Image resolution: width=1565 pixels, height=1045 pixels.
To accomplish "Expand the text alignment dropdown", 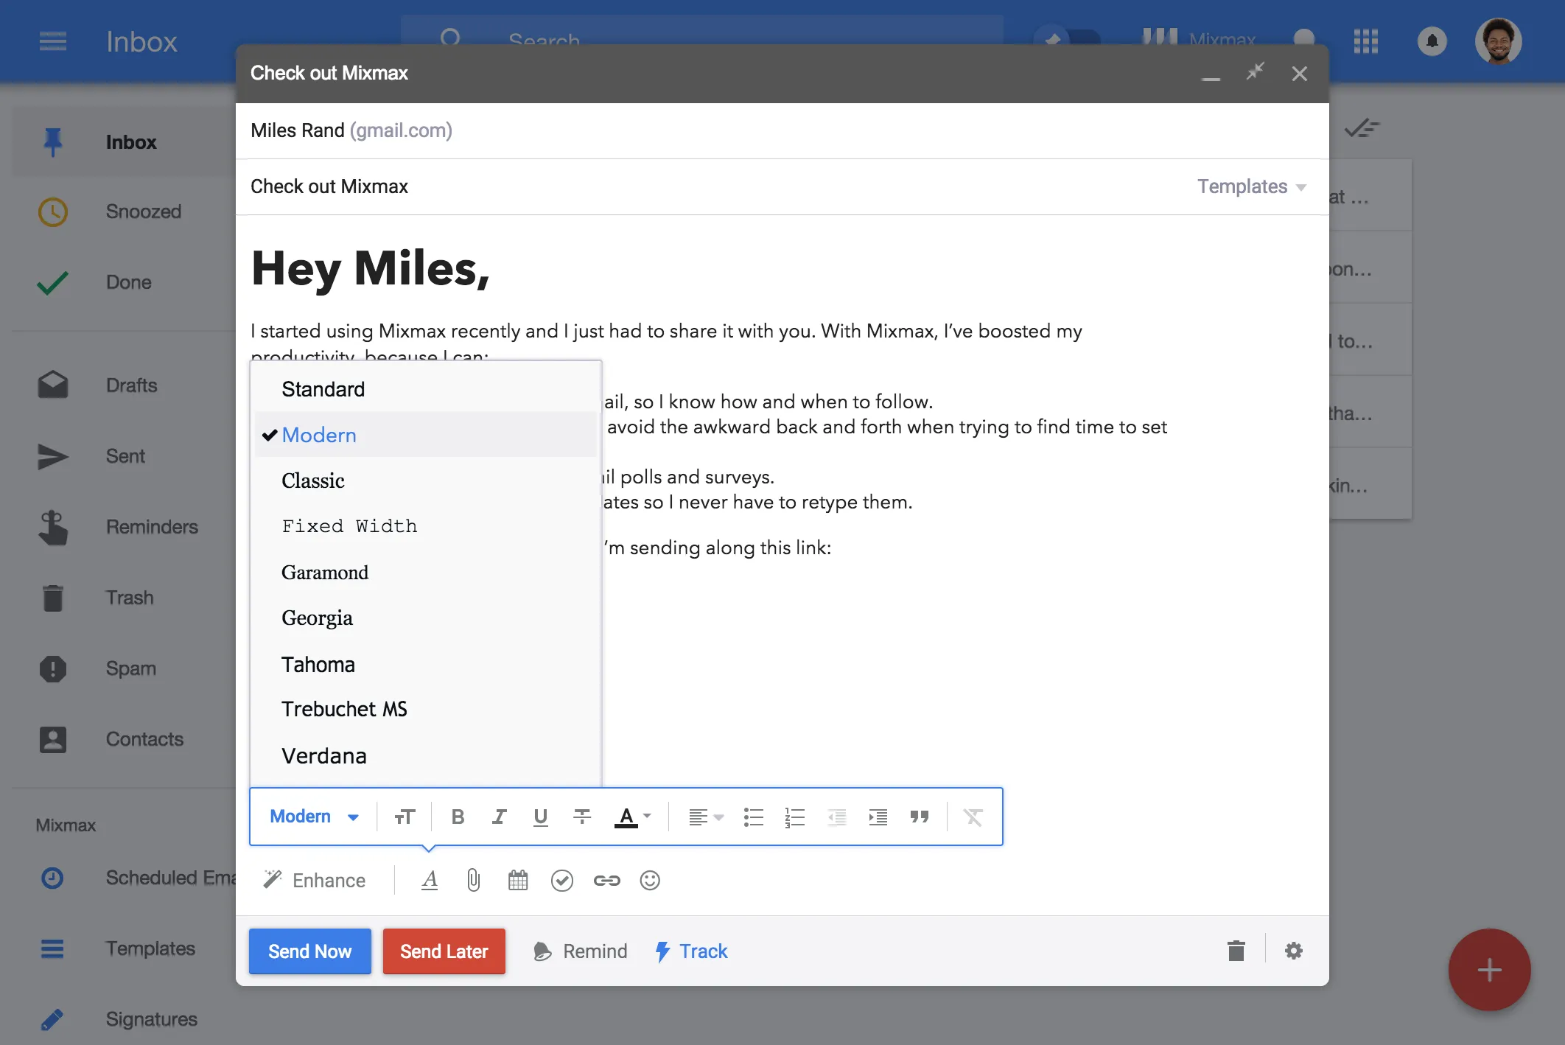I will point(706,817).
